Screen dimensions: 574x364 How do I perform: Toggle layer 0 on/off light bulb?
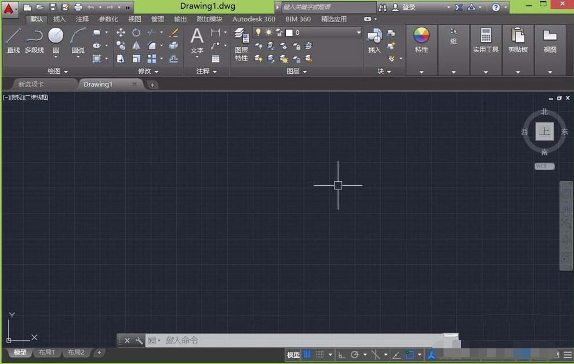pyautogui.click(x=259, y=33)
